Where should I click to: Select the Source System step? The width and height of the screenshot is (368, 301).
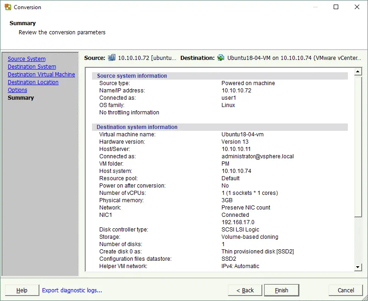26,59
